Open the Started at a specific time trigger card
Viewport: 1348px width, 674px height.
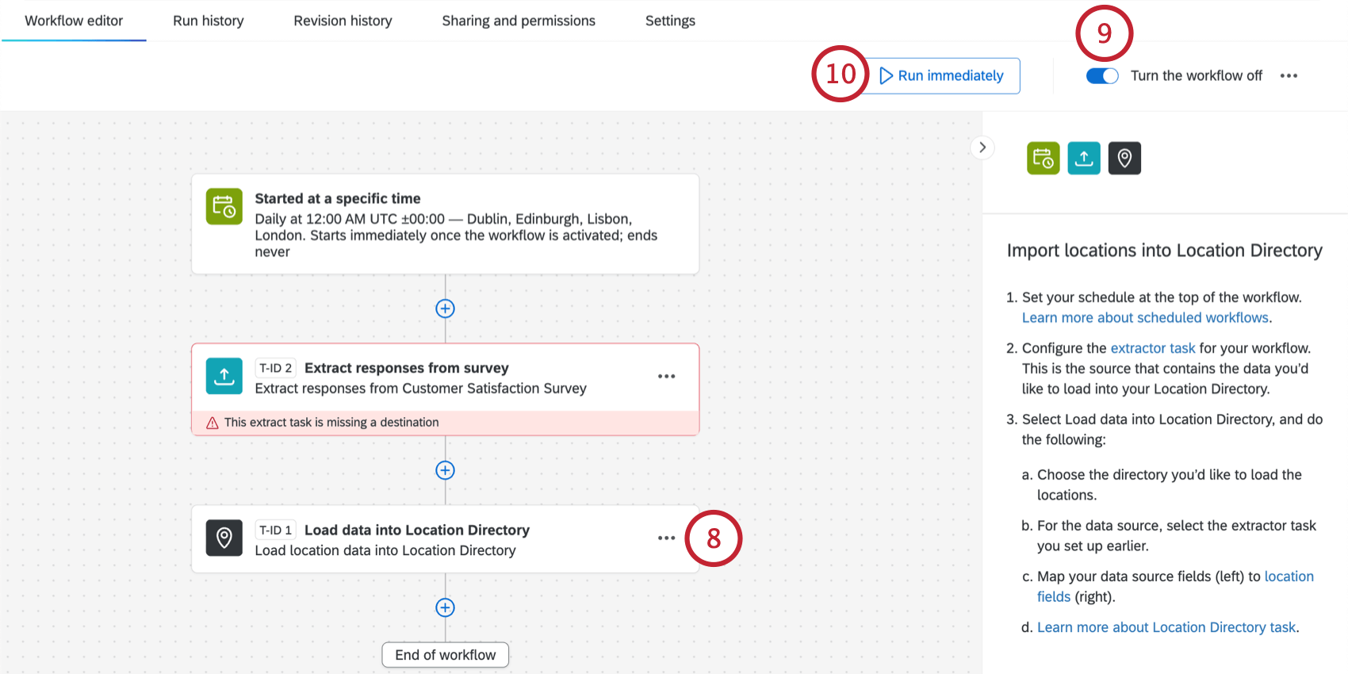[x=445, y=224]
